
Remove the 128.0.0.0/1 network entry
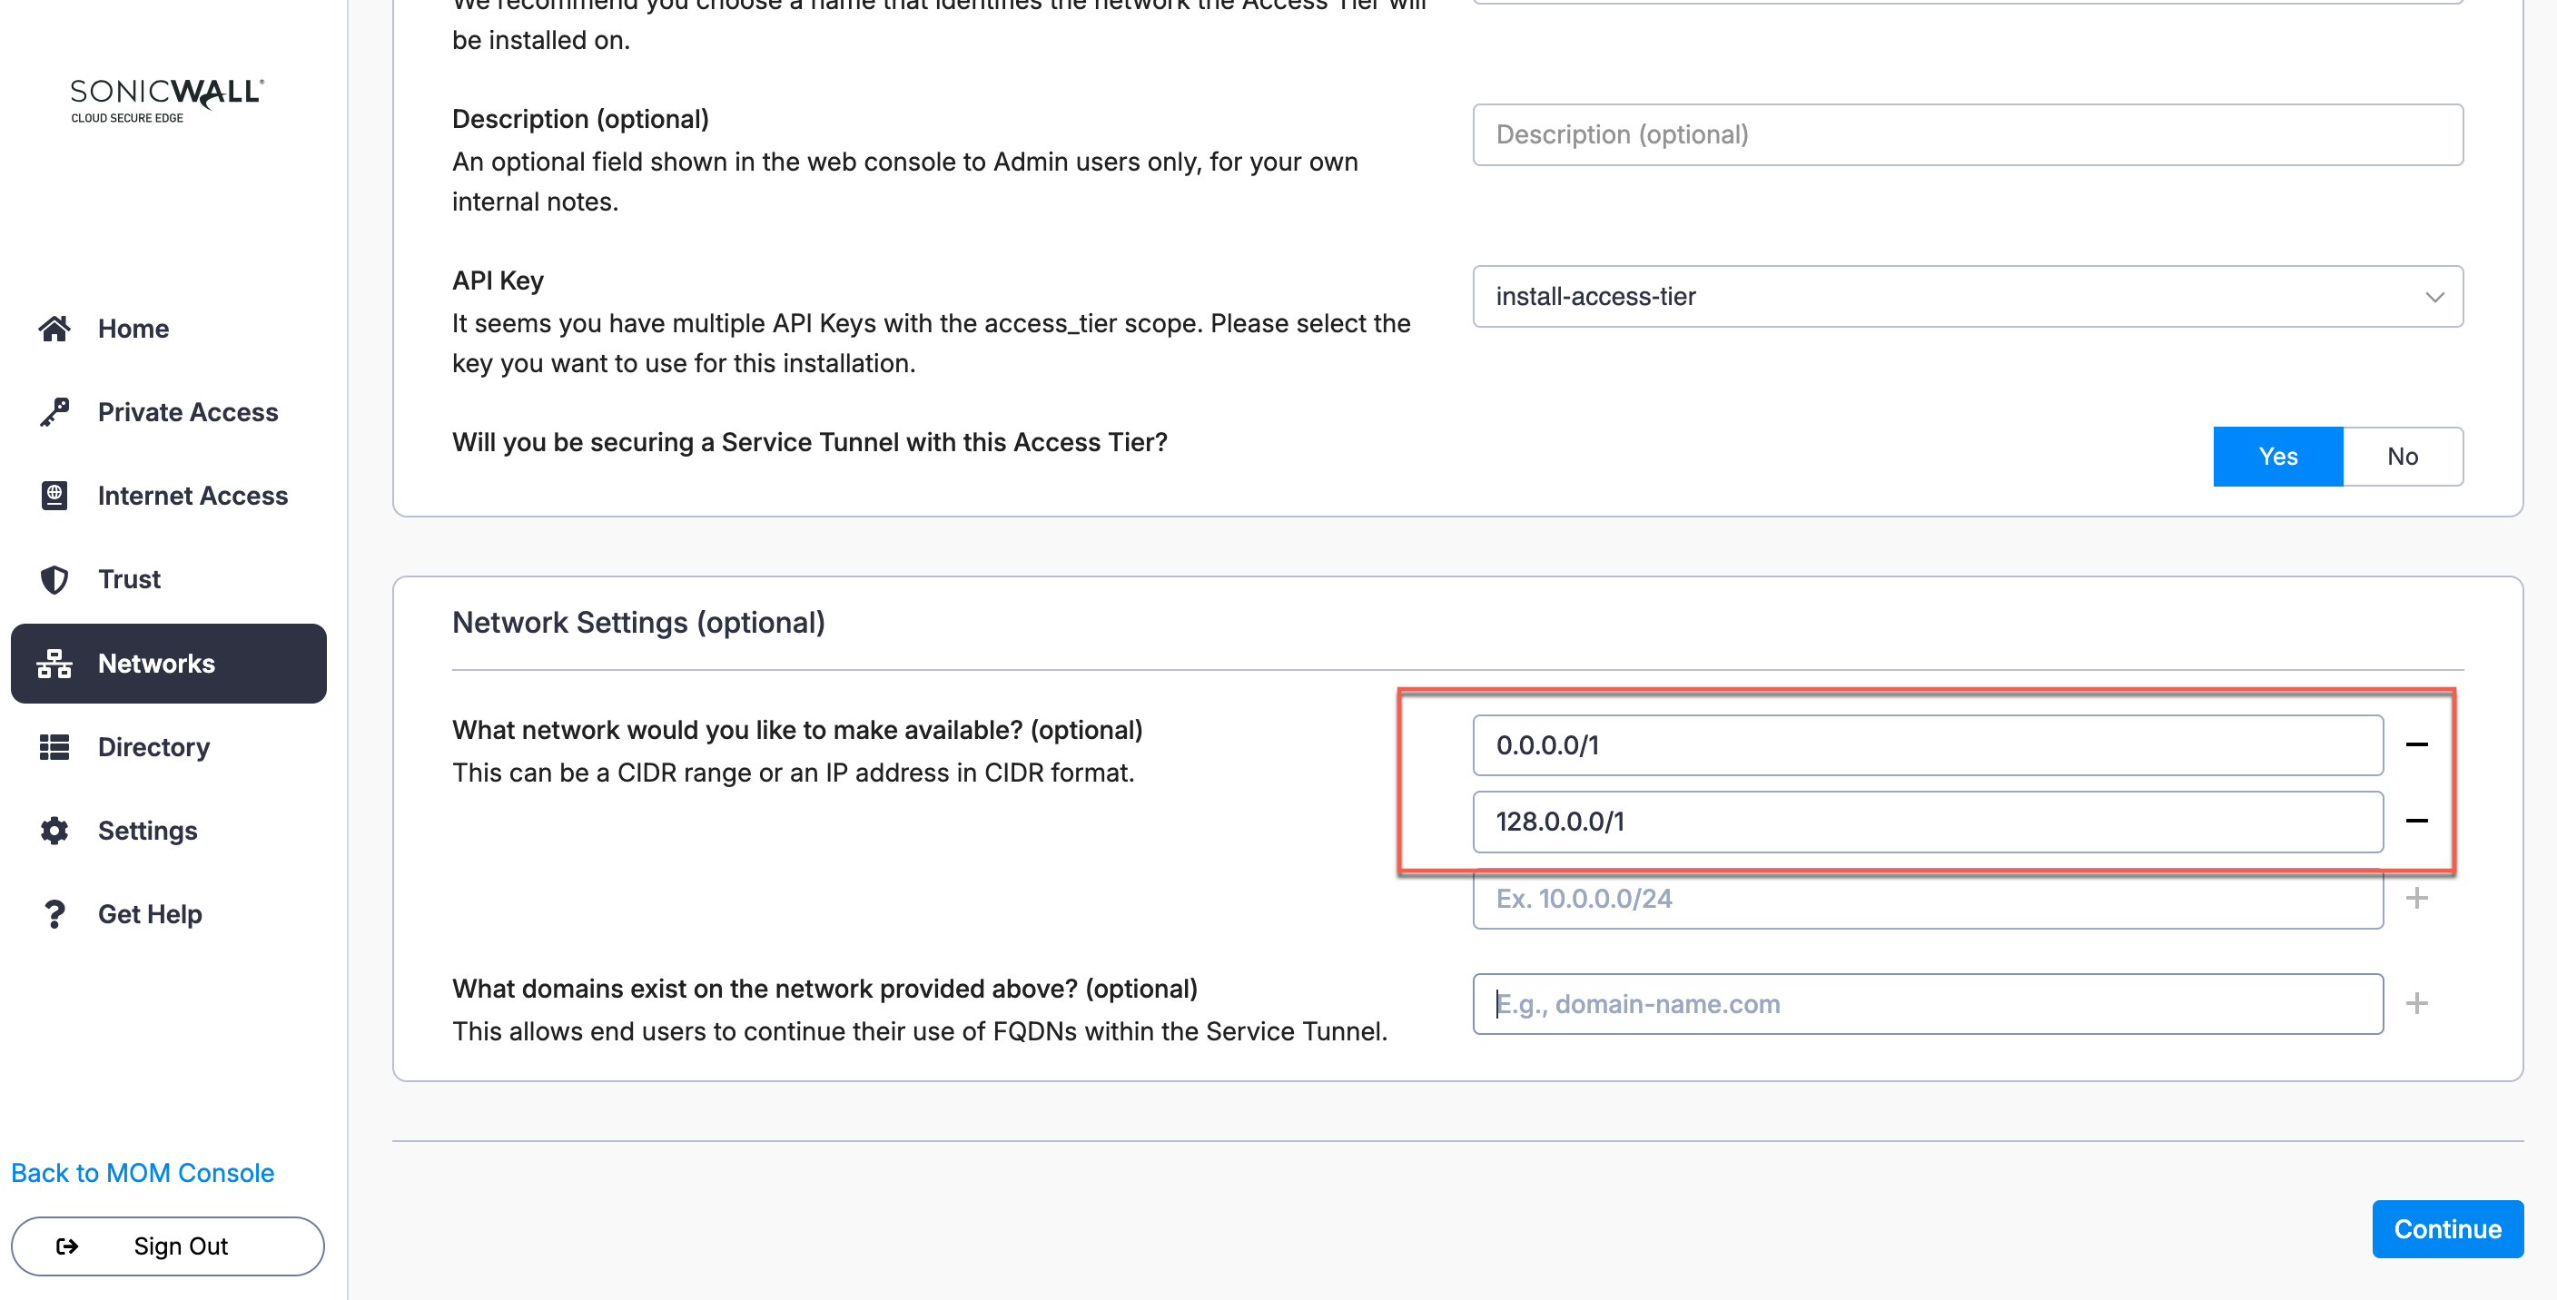pyautogui.click(x=2416, y=822)
